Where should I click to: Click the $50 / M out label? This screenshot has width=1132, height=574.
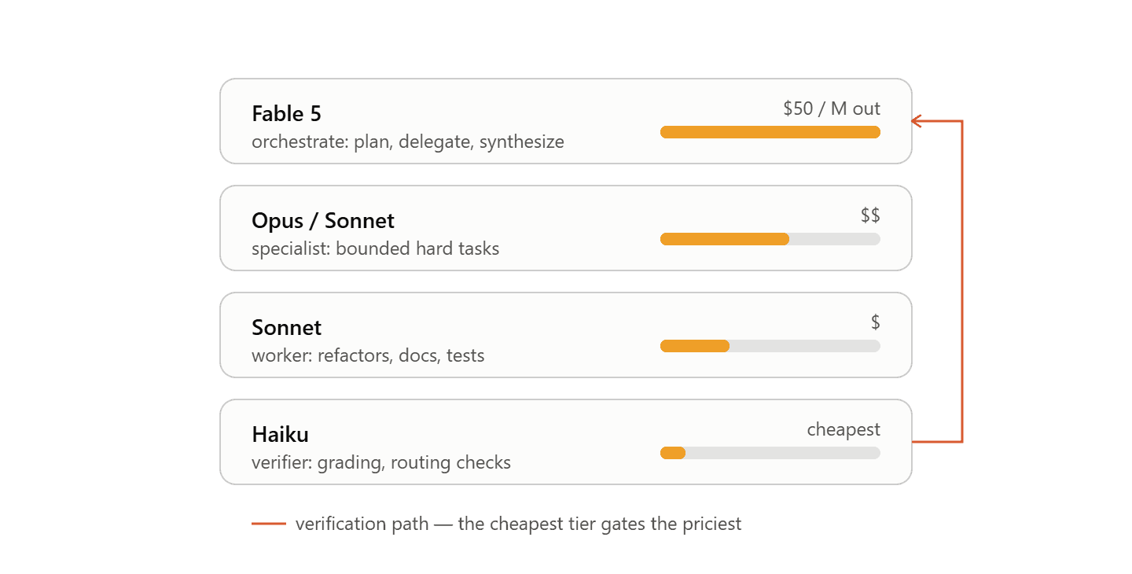pos(832,109)
